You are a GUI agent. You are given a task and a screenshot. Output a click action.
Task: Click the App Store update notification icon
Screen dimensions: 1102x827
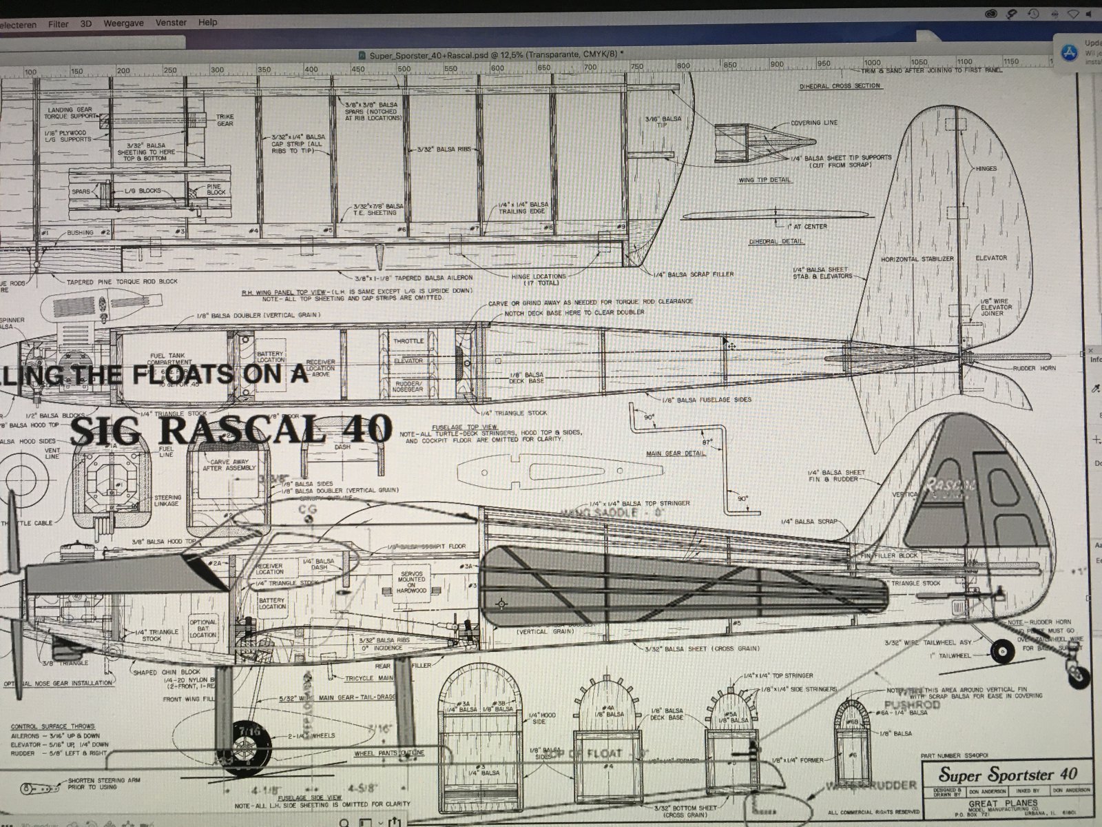1069,52
